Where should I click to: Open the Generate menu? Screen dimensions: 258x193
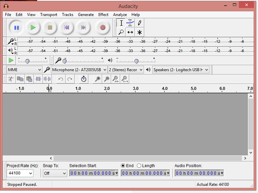click(86, 15)
